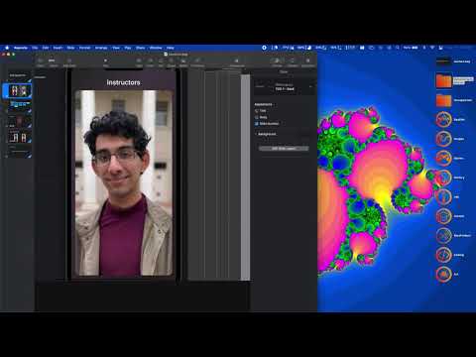Open the dark image file on desktop
Image resolution: width=476 pixels, height=357 pixels.
point(443,61)
